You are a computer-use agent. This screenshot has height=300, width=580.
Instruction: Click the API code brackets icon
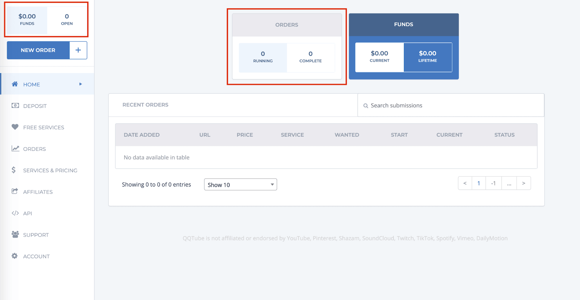pos(15,213)
